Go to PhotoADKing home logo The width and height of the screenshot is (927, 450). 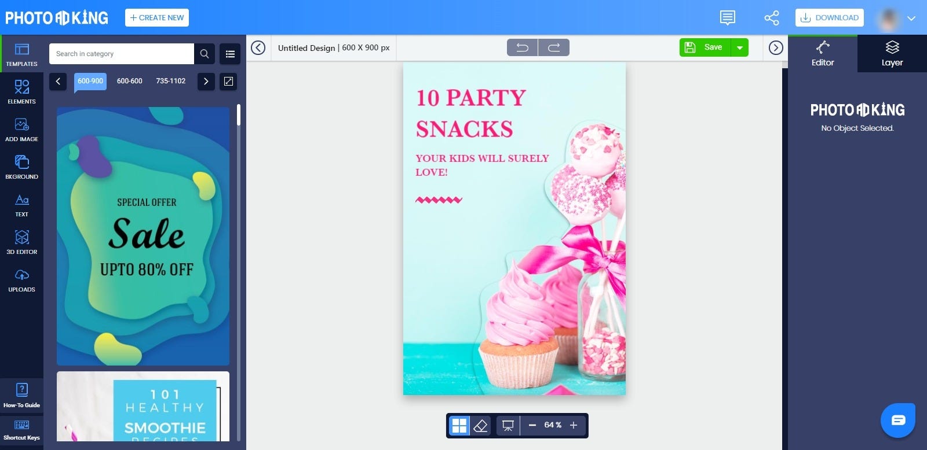point(57,18)
